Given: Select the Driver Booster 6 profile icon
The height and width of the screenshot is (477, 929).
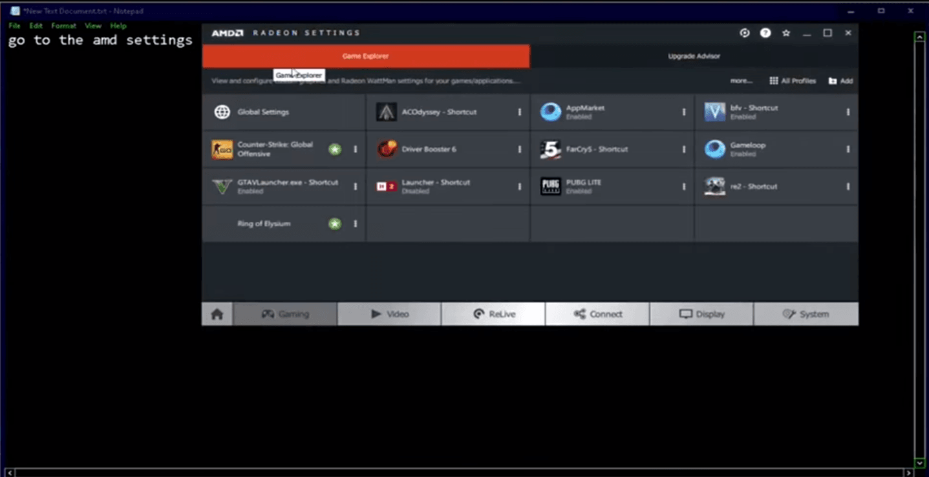Looking at the screenshot, I should (x=387, y=149).
